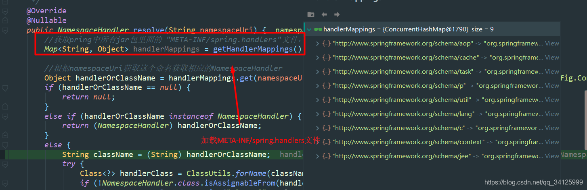Click the {..} entry icon of the schema/aop row

click(326, 43)
